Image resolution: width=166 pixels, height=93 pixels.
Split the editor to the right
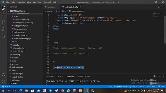pyautogui.click(x=159, y=7)
